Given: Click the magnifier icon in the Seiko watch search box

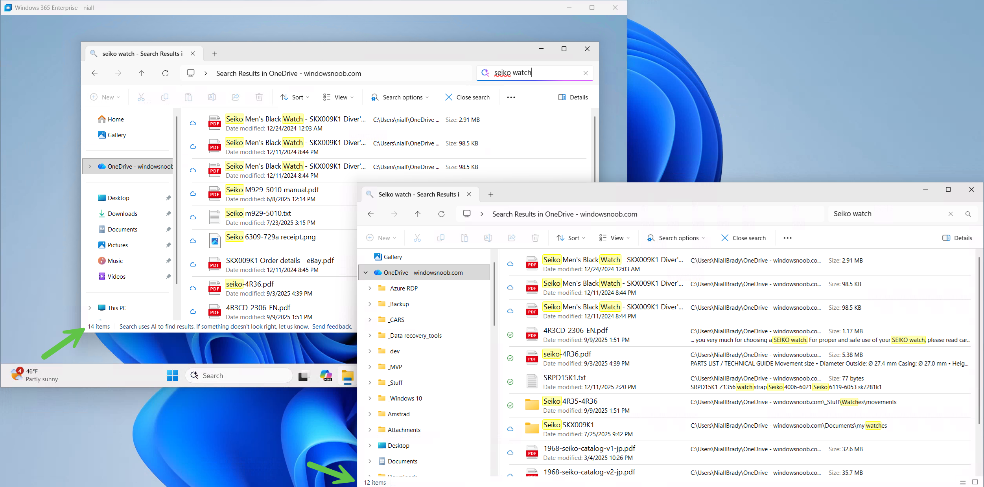Looking at the screenshot, I should pyautogui.click(x=968, y=214).
